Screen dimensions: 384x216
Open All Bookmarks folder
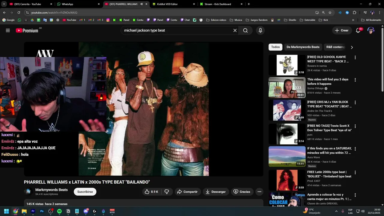coord(371,20)
